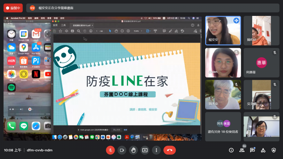Show the participants list with 26 badge
283x159 pixels.
click(x=242, y=150)
